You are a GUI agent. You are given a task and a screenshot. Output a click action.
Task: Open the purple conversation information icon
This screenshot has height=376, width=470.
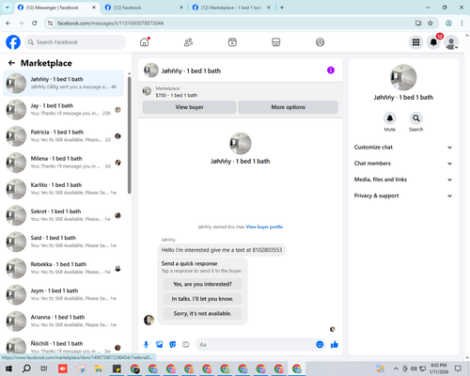click(x=331, y=70)
